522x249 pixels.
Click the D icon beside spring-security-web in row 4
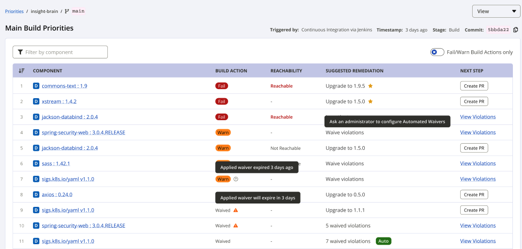click(x=36, y=132)
